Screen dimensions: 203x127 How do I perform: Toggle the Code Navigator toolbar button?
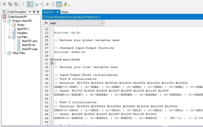(x=30, y=4)
